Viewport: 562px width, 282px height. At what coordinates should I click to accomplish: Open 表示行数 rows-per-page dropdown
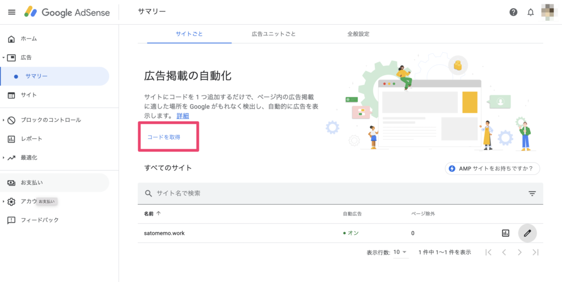[400, 252]
